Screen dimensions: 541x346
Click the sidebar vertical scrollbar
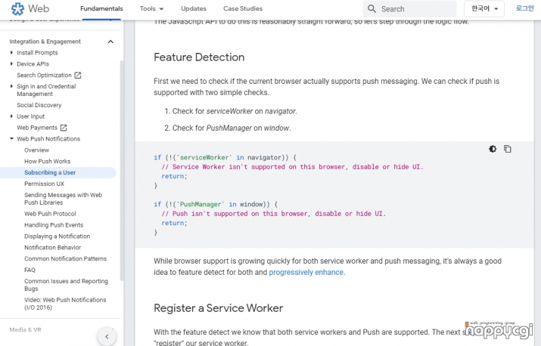point(122,170)
